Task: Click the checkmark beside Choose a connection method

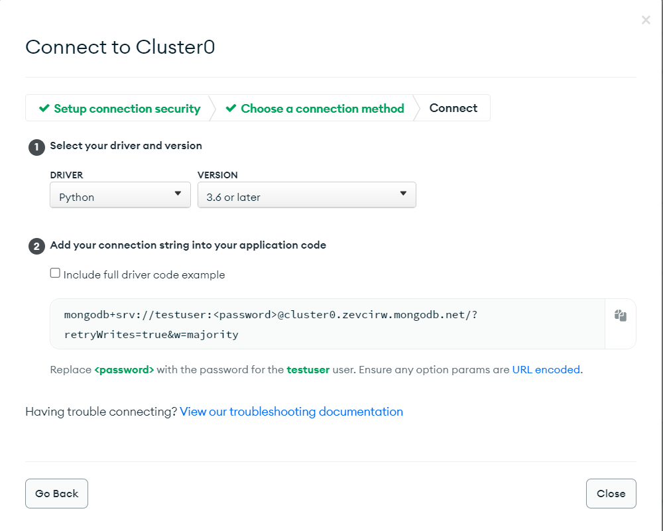Action: tap(233, 109)
